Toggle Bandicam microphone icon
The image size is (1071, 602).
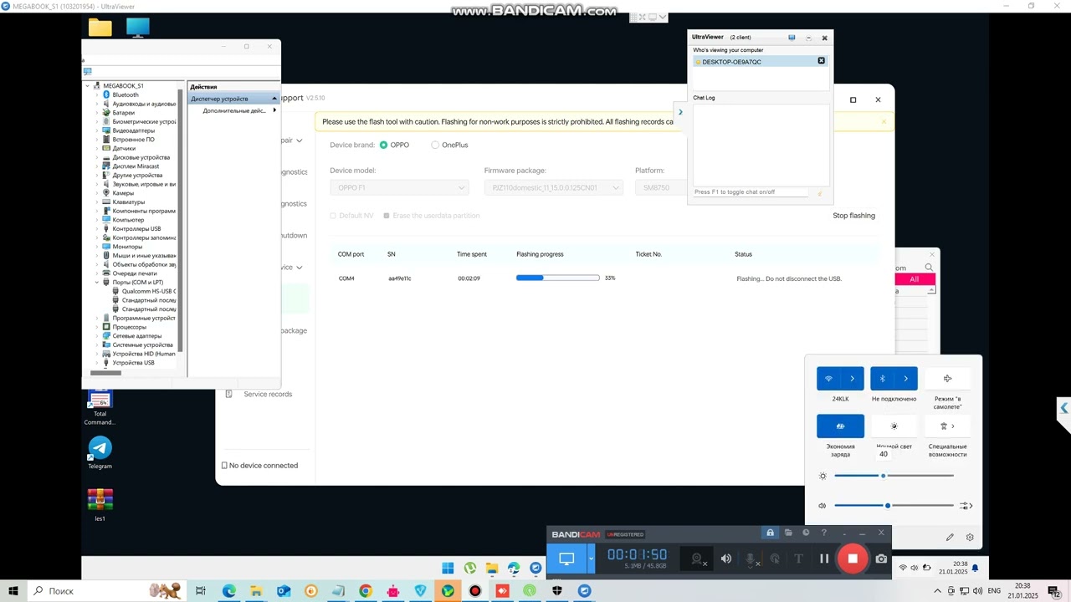click(x=751, y=559)
